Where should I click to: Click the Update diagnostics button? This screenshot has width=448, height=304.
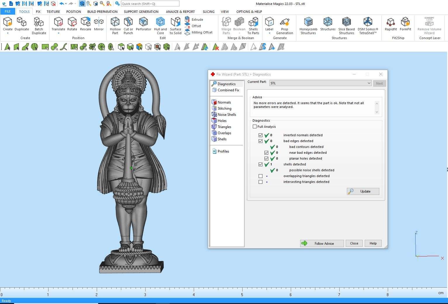pyautogui.click(x=363, y=191)
